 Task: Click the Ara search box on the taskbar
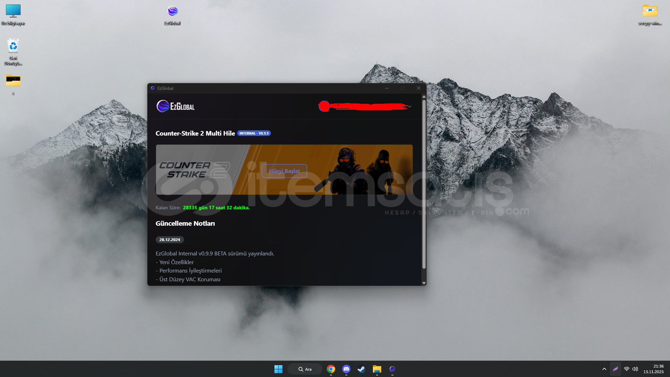click(305, 369)
